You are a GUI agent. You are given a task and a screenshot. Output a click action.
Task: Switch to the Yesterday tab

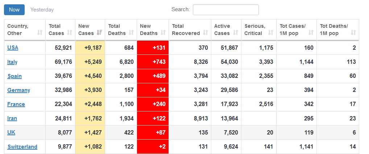(x=42, y=10)
